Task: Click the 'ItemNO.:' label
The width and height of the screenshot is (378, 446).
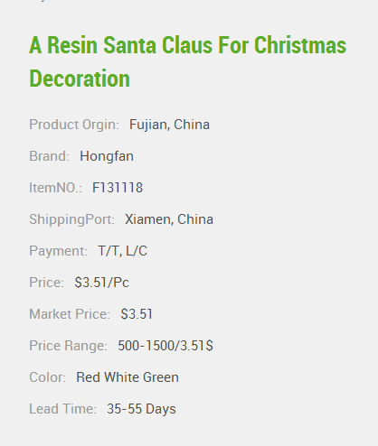Action: [x=55, y=188]
